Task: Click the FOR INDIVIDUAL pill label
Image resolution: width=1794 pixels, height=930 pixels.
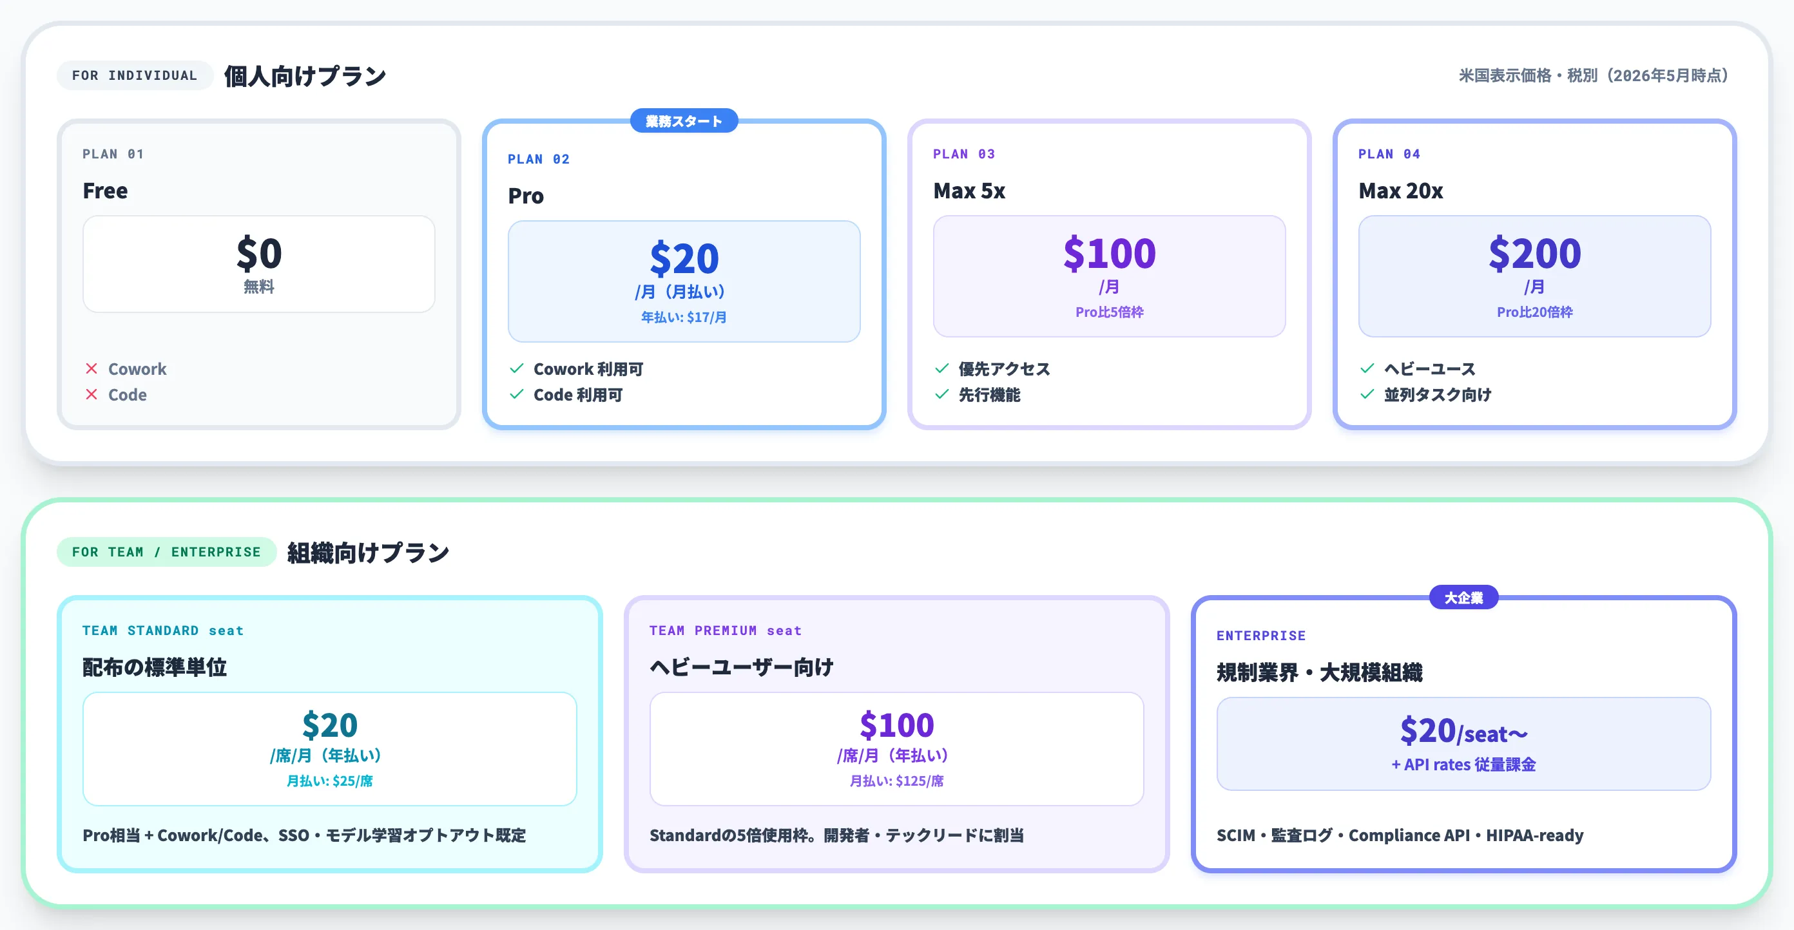Action: pyautogui.click(x=135, y=75)
